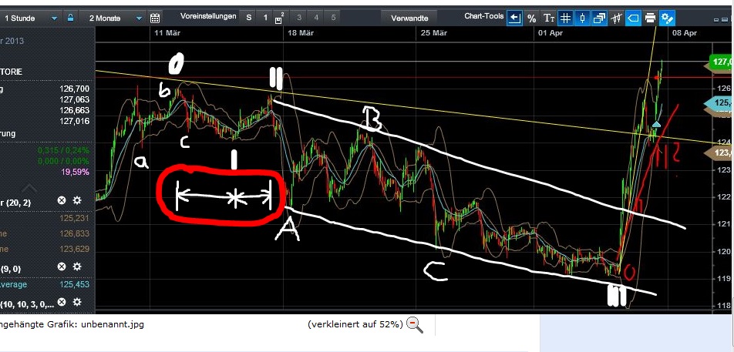Click the pink 19,59% value
Screen dimensions: 734x352
pyautogui.click(x=76, y=172)
